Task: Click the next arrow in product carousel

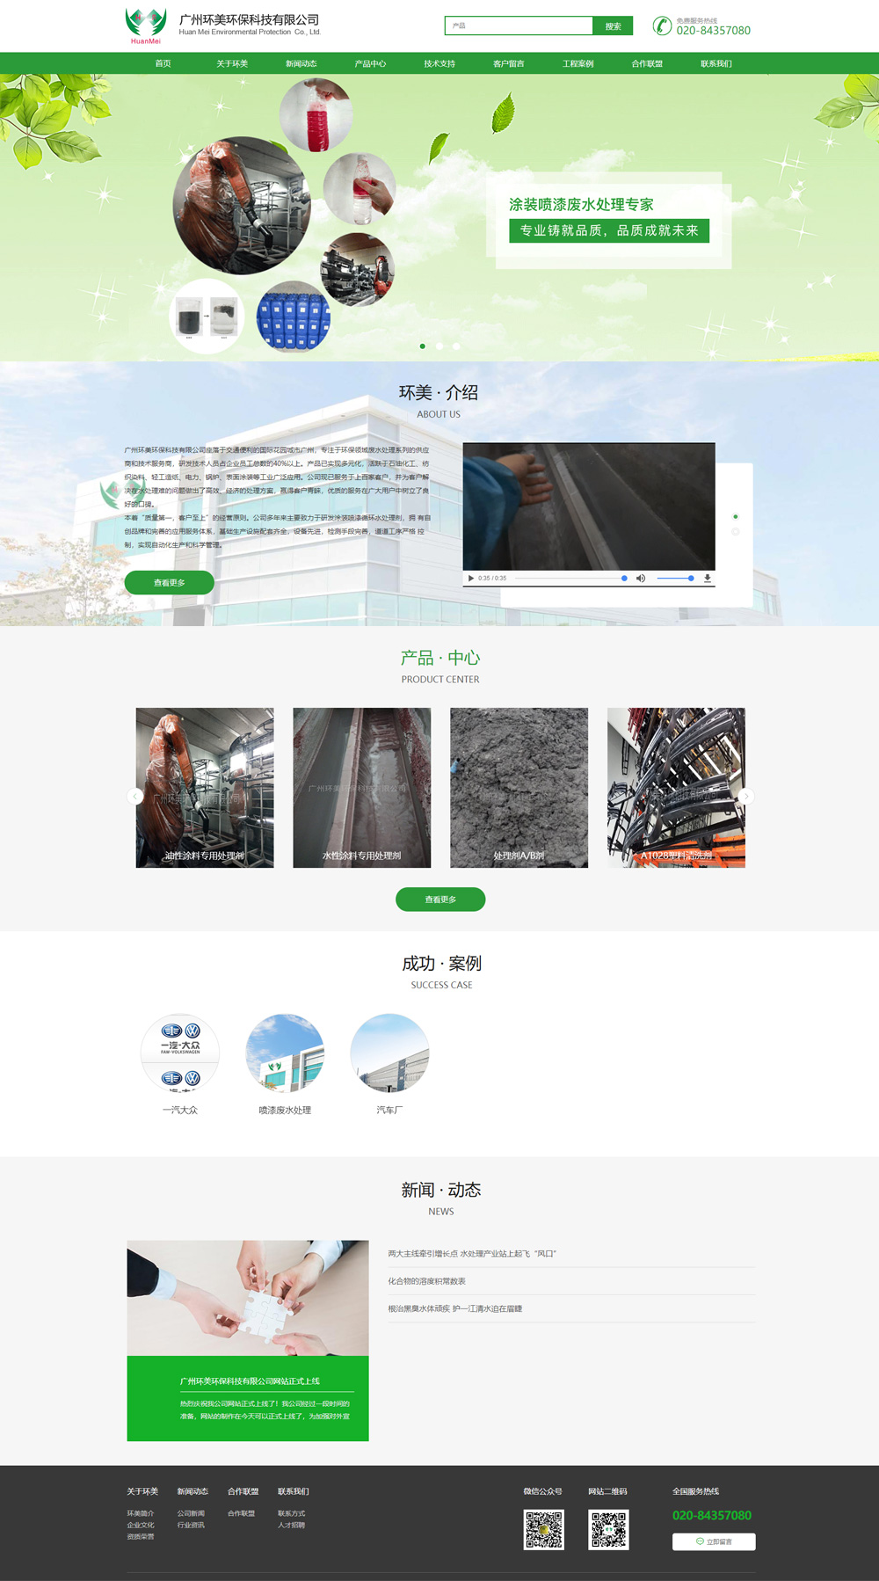Action: click(745, 797)
